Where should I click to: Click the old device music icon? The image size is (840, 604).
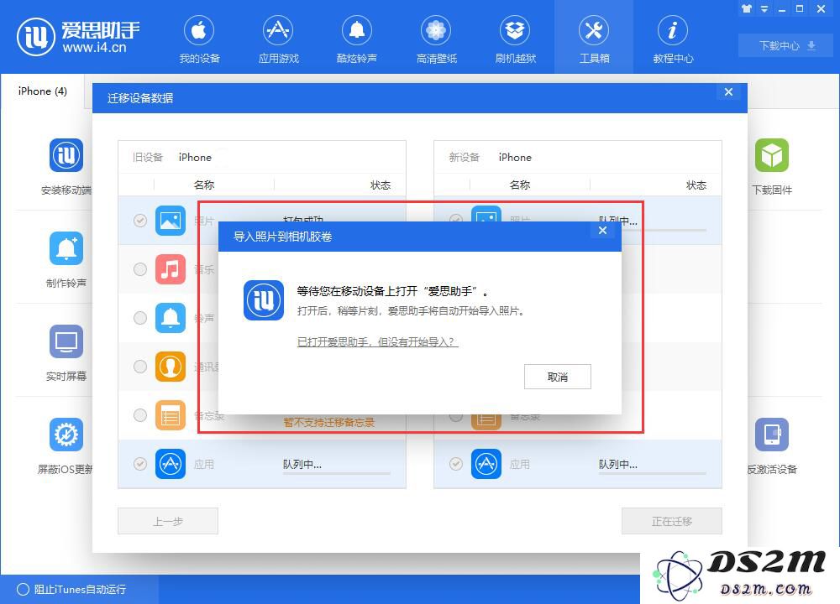[171, 269]
